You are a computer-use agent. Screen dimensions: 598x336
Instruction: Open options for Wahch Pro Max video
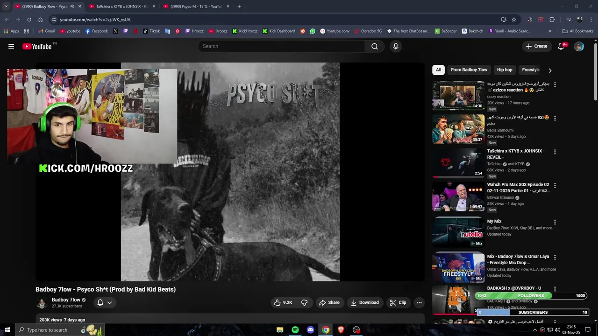pyautogui.click(x=555, y=186)
